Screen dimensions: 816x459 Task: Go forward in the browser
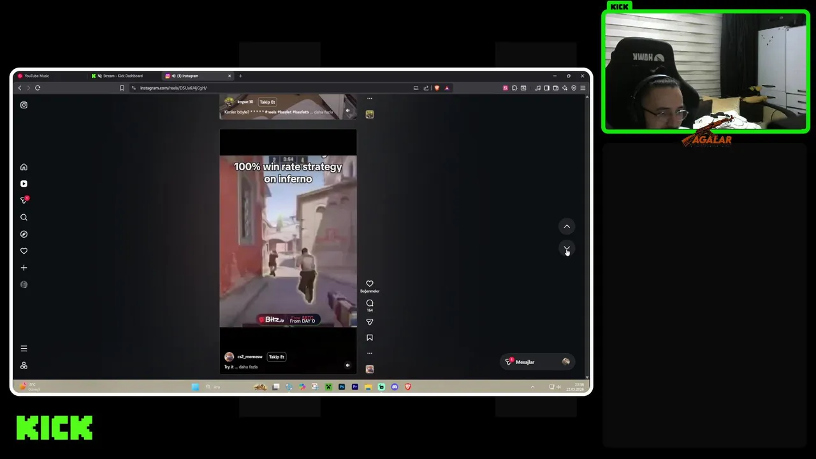[x=29, y=88]
